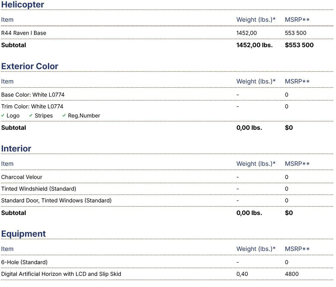Click the green checkmark beside Stripes
This screenshot has height=287, width=336.
point(31,115)
